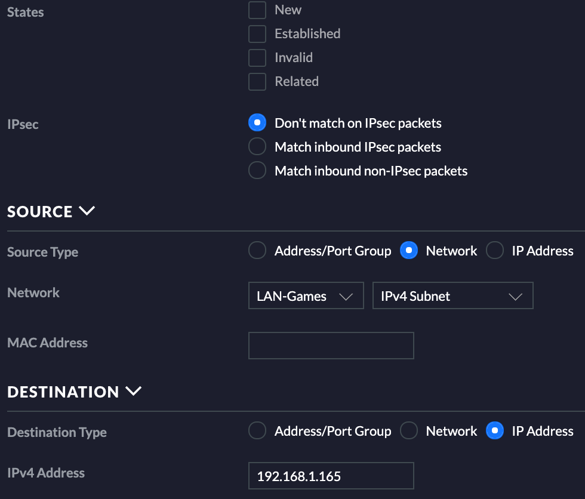Viewport: 585px width, 499px height.
Task: Click the IPv4 Address field 192.168.1.165
Action: pyautogui.click(x=331, y=476)
